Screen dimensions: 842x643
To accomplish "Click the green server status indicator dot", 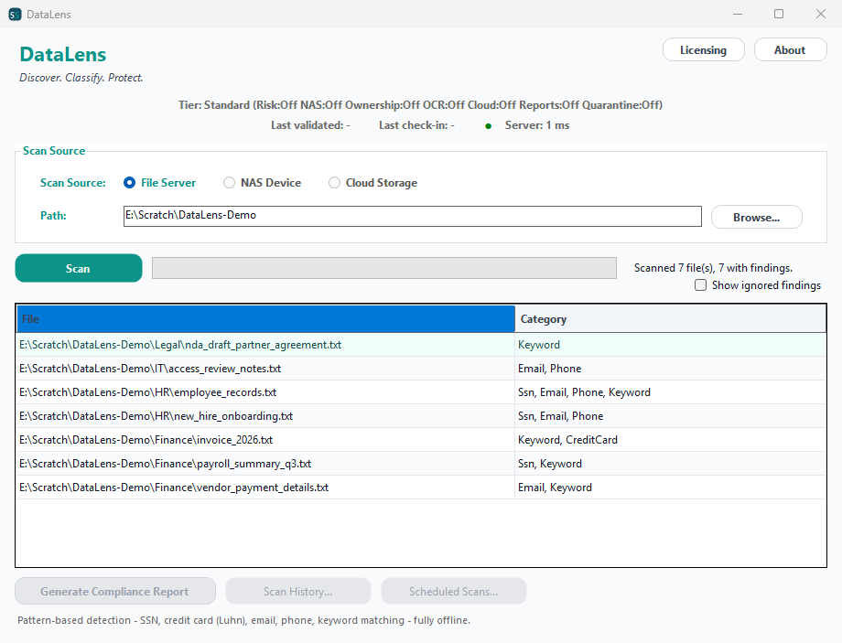I will 488,126.
